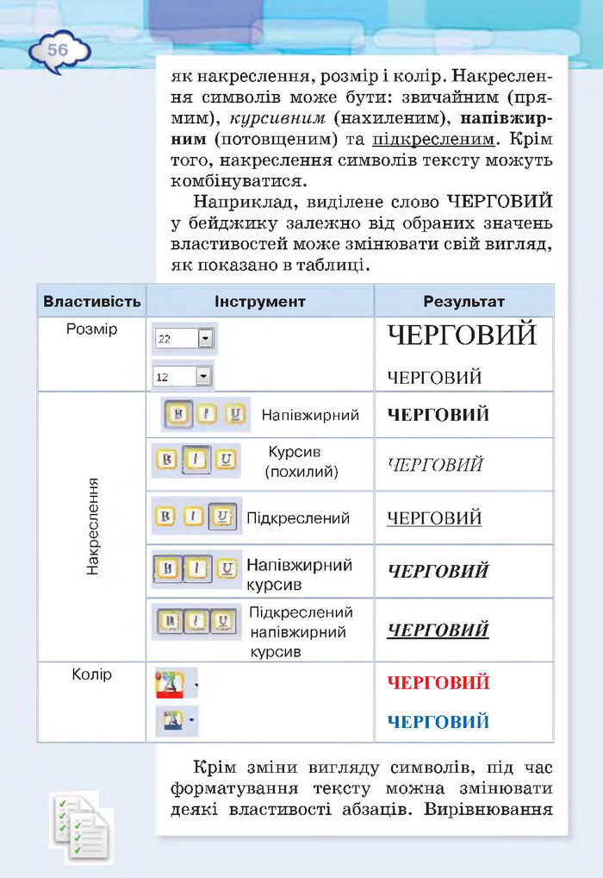Click the red font color icon
The height and width of the screenshot is (878, 603).
pos(170,684)
